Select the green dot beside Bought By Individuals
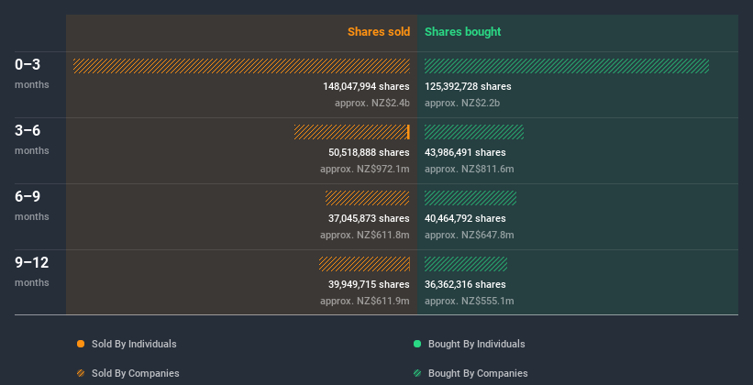 pyautogui.click(x=417, y=344)
